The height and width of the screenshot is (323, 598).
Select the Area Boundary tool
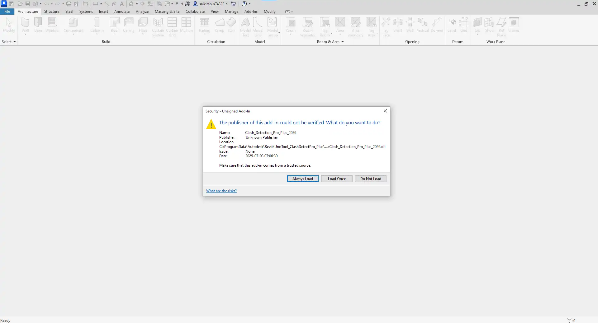point(355,27)
